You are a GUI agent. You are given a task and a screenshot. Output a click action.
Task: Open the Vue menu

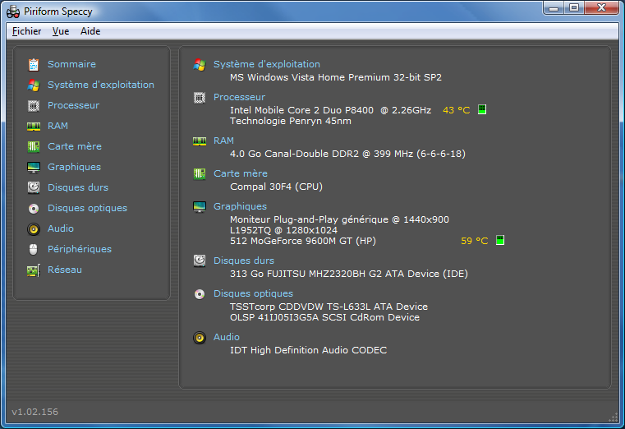[x=61, y=31]
